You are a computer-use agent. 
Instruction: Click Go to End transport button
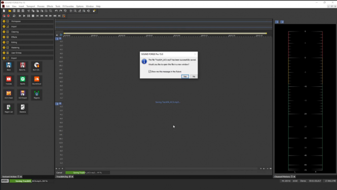click(x=59, y=16)
